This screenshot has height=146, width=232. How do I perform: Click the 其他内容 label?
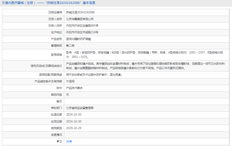pos(56,95)
